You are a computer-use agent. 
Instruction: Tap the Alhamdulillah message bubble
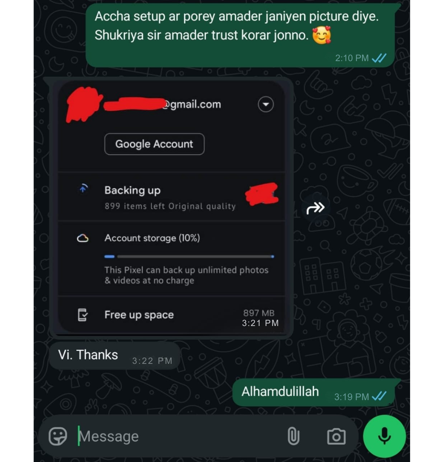[314, 393]
